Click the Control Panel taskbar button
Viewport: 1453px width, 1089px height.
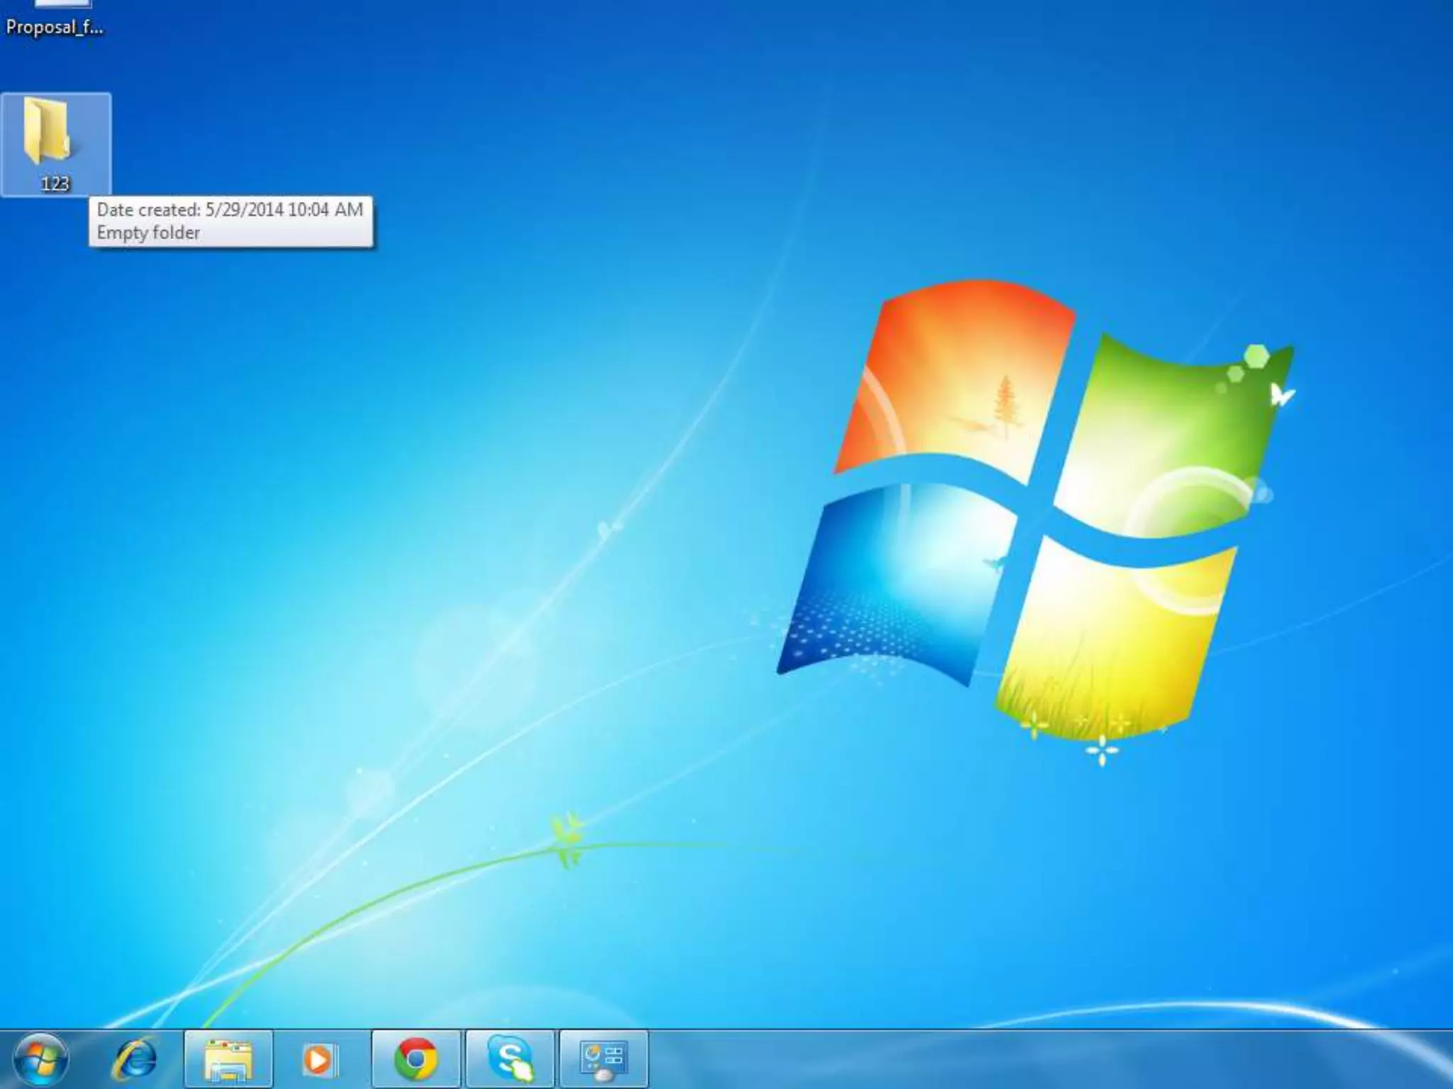[x=604, y=1059]
